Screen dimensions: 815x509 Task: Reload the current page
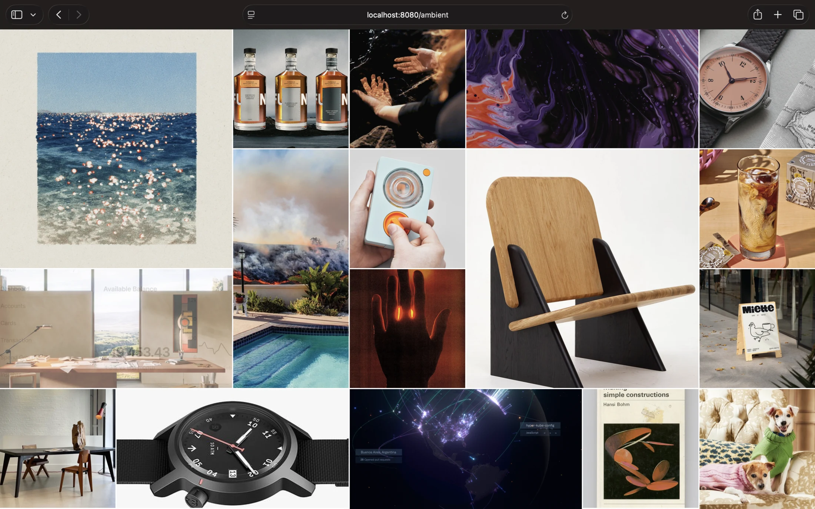tap(564, 15)
